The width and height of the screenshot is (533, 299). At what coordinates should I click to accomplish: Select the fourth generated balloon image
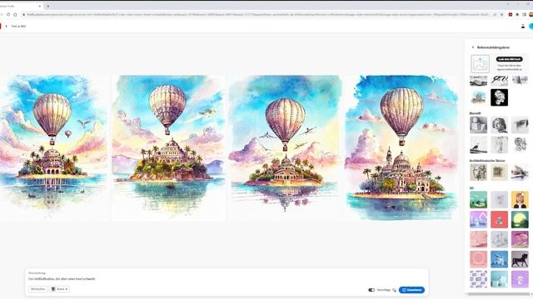[401, 148]
